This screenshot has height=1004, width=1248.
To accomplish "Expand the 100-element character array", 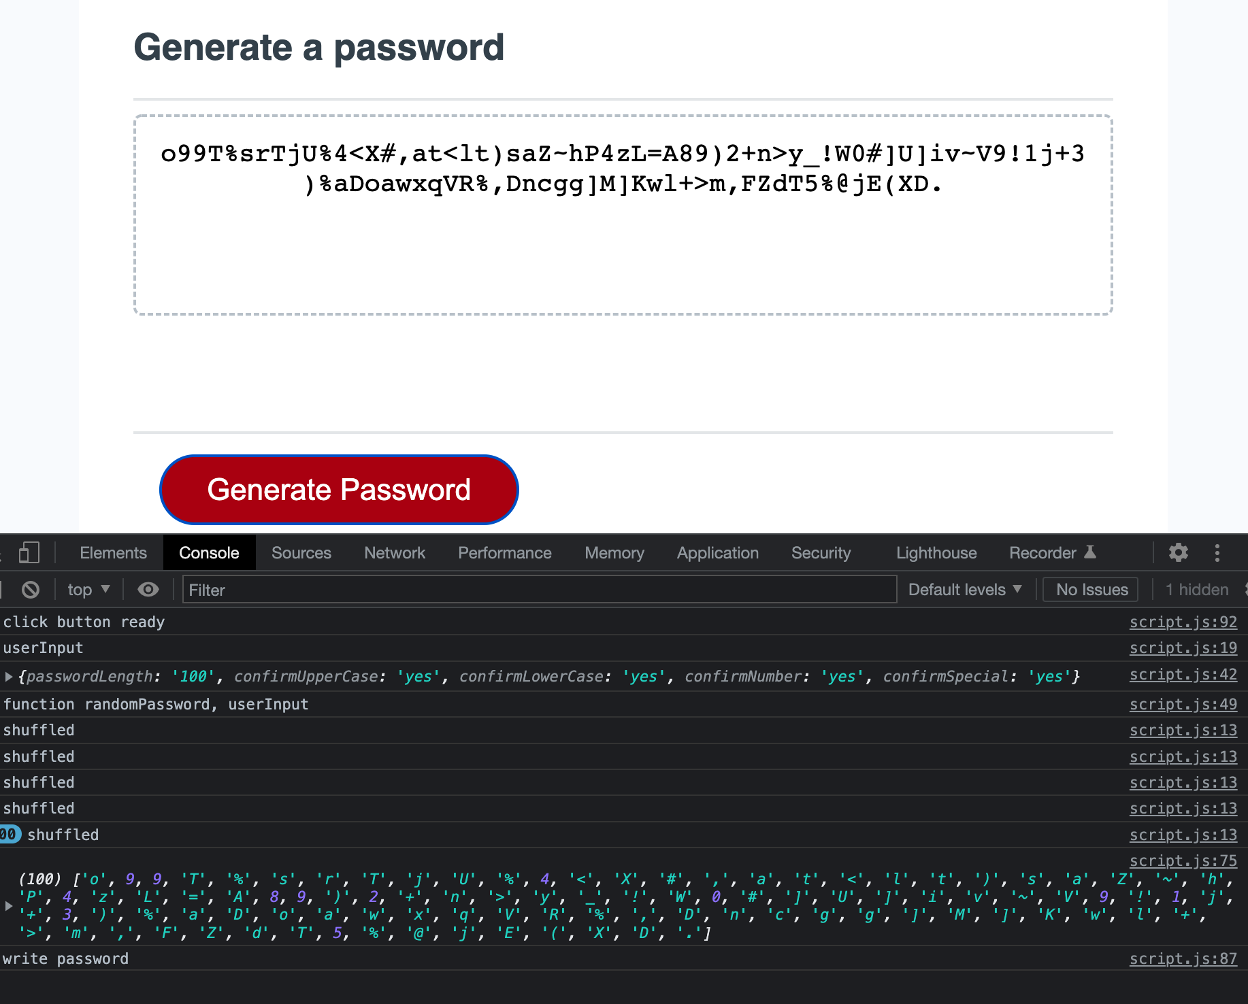I will point(9,905).
